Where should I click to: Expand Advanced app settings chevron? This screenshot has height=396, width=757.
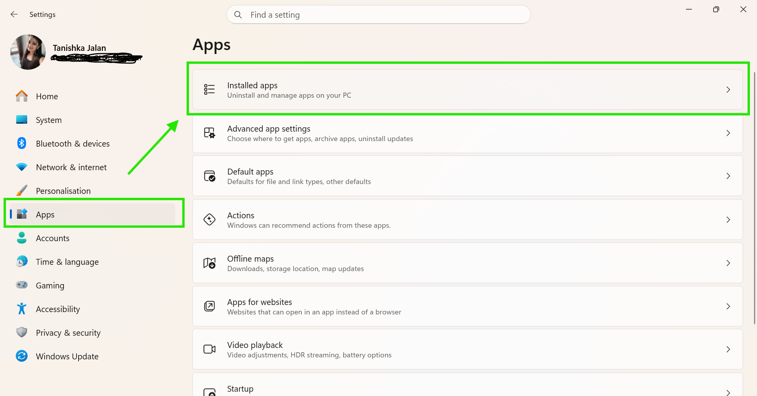coord(728,133)
